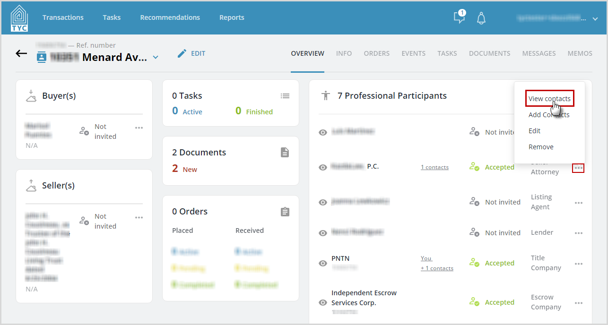
Task: Open the chat messages icon with badge
Action: pyautogui.click(x=459, y=17)
